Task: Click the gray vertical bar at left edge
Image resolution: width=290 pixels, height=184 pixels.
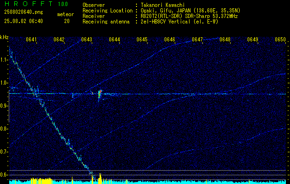Action: [9, 106]
